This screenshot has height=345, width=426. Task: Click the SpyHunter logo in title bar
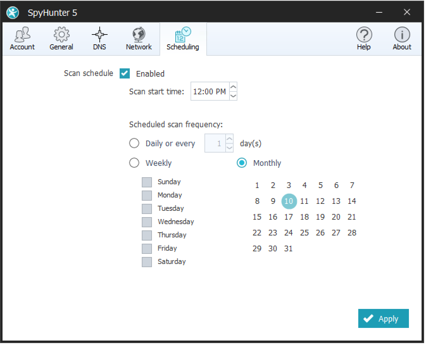pos(13,13)
